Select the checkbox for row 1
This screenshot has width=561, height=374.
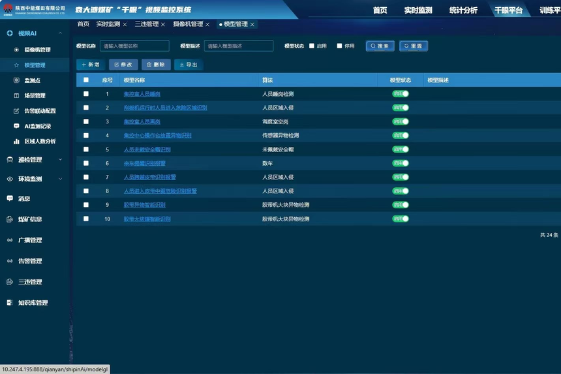tap(86, 94)
